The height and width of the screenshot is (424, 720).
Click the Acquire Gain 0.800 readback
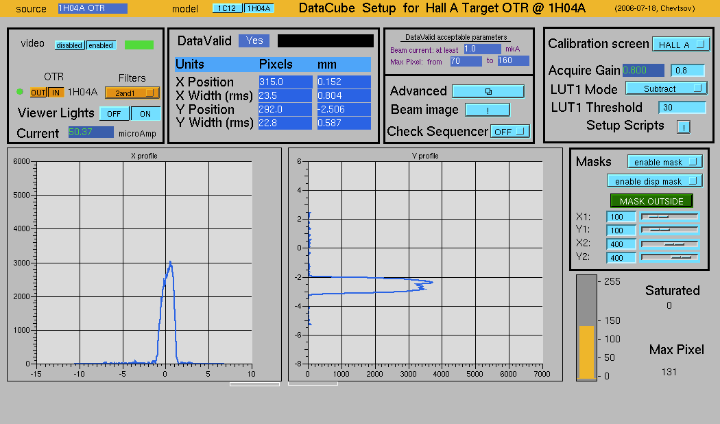coord(643,70)
